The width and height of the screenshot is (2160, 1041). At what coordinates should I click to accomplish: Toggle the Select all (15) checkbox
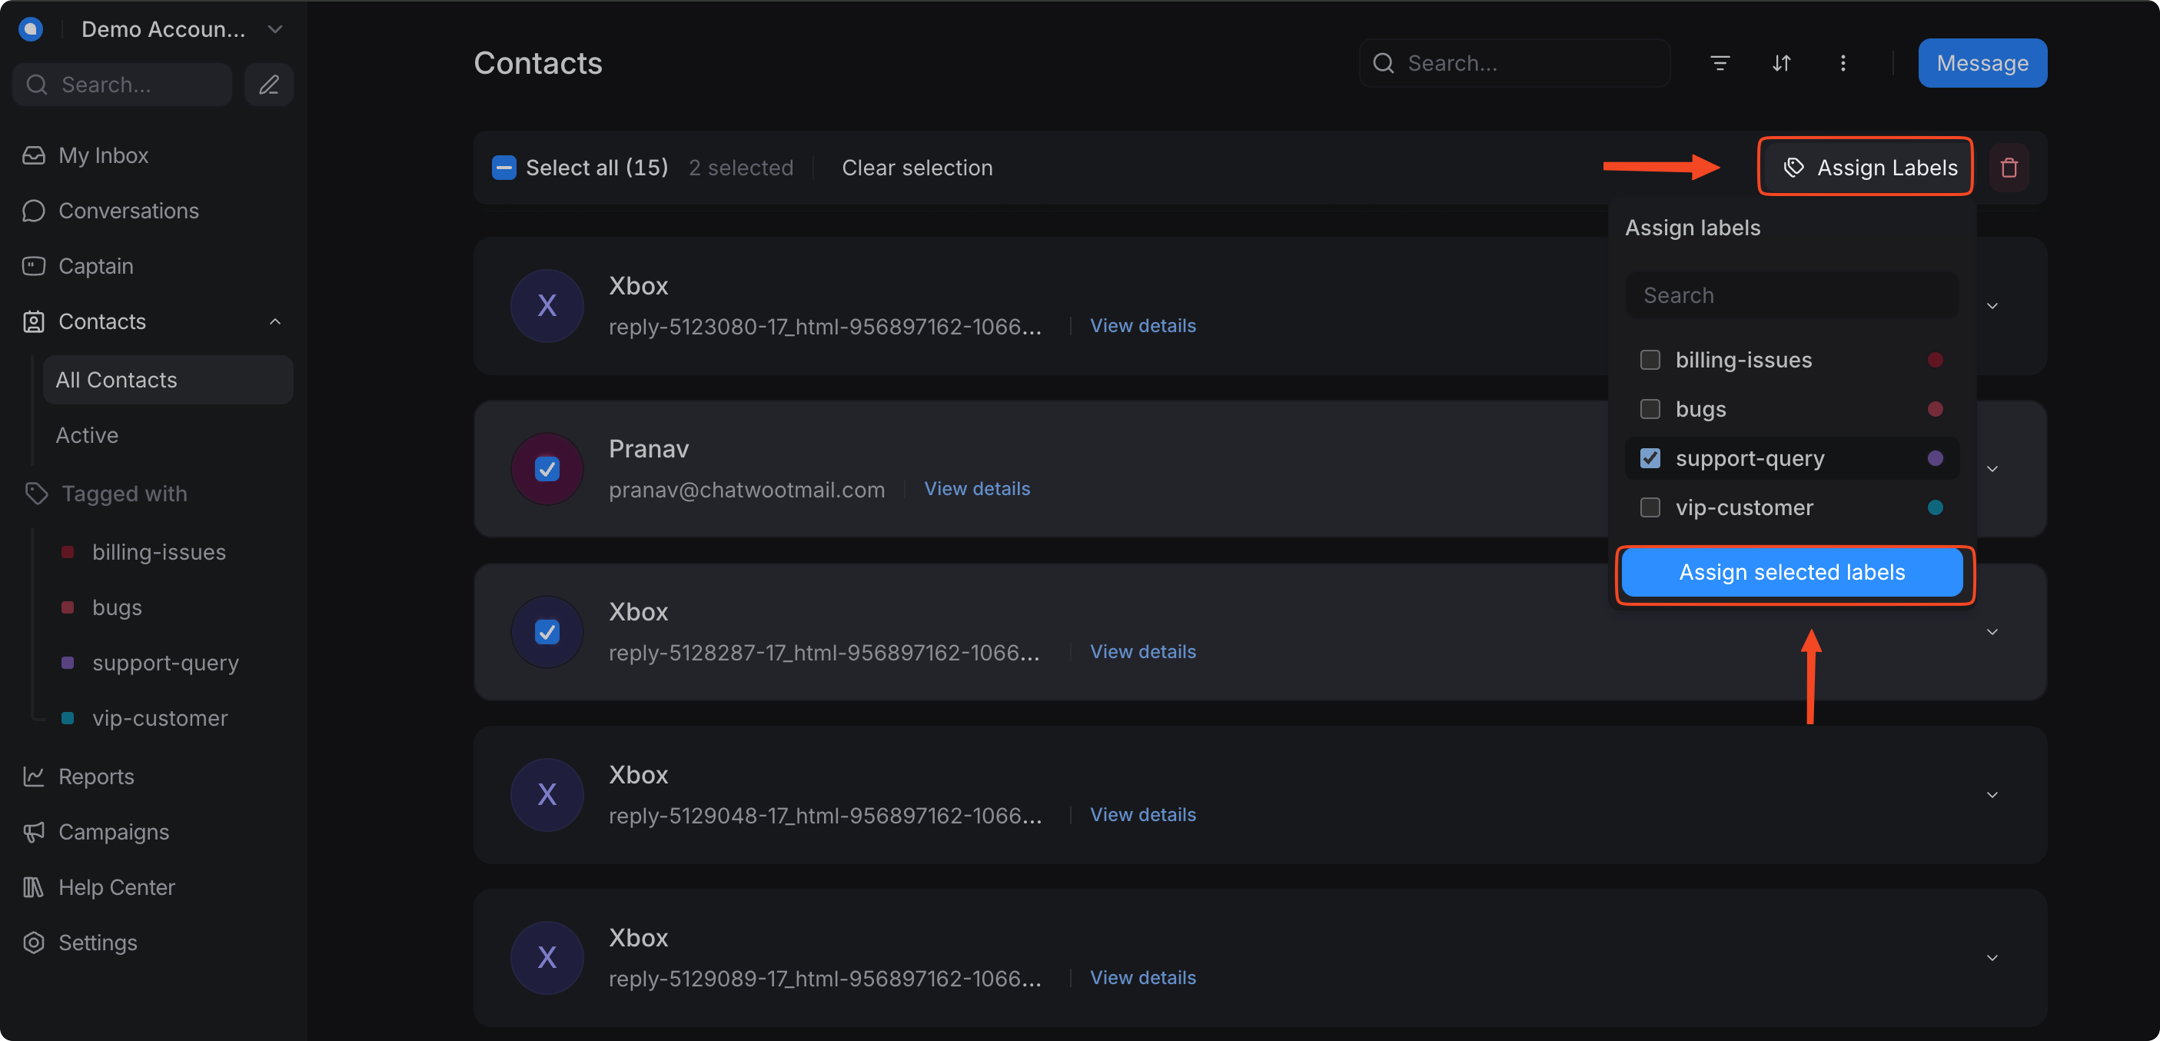[503, 168]
